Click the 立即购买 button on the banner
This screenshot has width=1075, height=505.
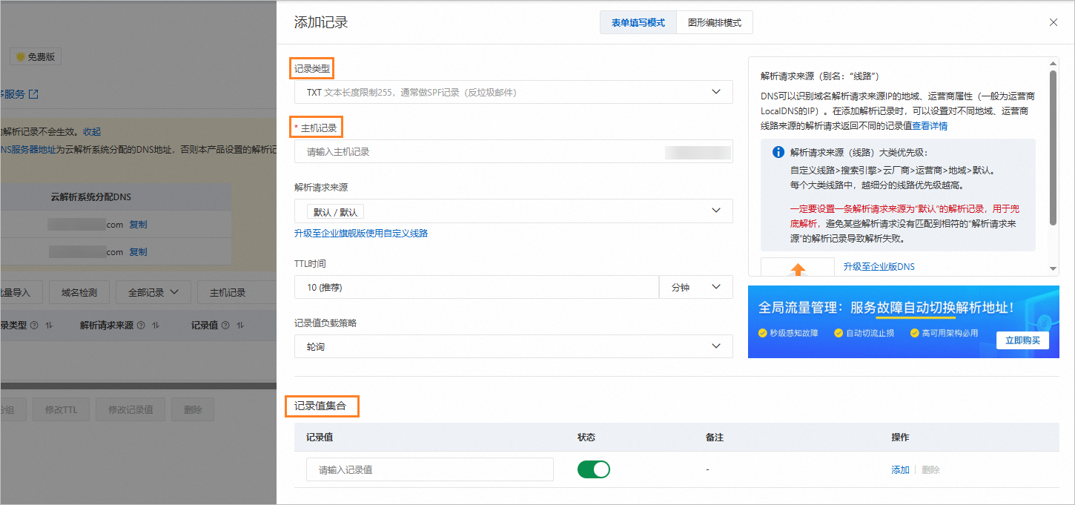[x=1022, y=340]
